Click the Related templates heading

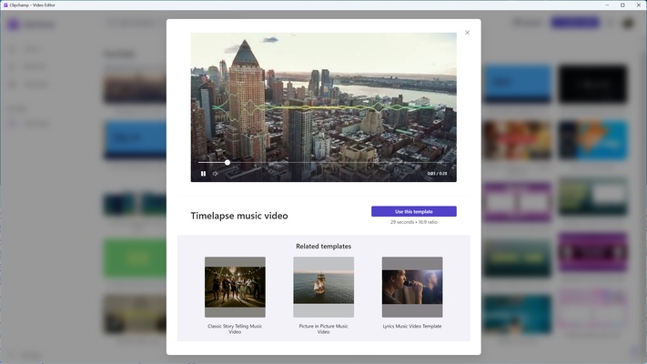click(324, 246)
